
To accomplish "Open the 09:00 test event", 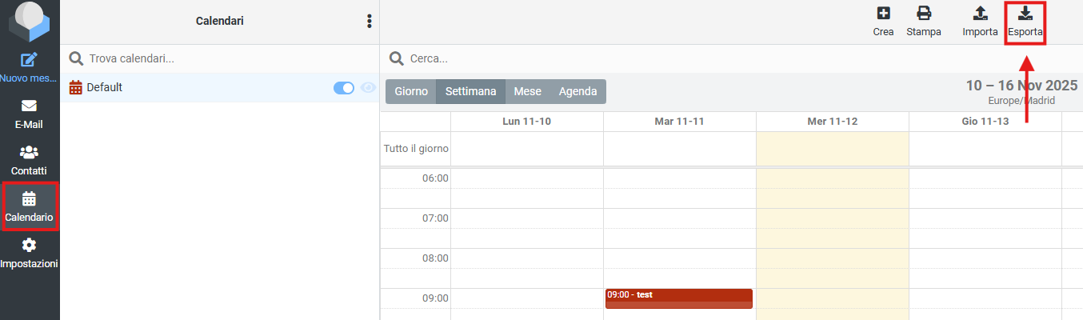I will [x=678, y=298].
